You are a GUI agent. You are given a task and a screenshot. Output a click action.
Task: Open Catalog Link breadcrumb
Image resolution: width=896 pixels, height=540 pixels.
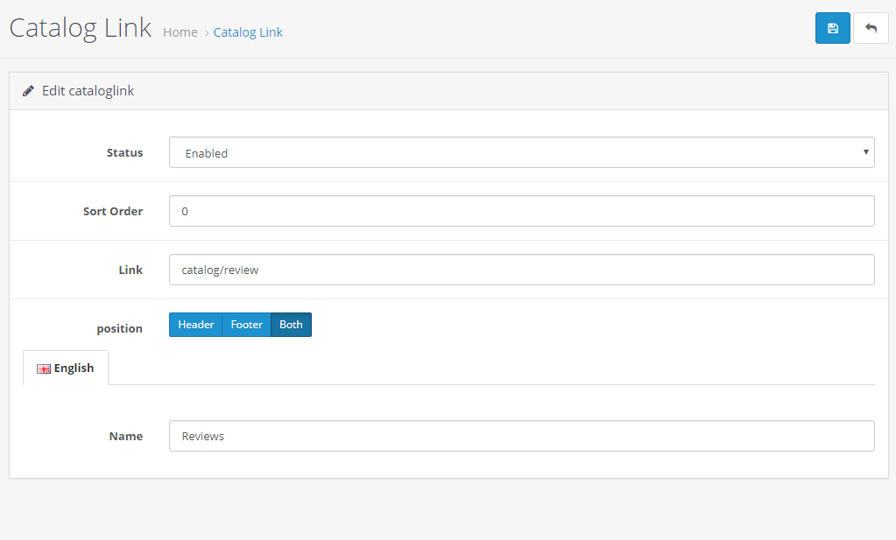(x=248, y=32)
